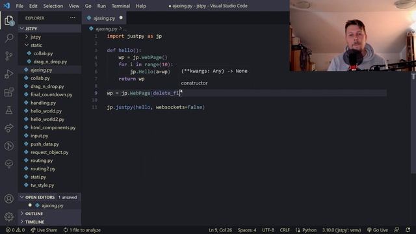Open the File menu

(19, 6)
